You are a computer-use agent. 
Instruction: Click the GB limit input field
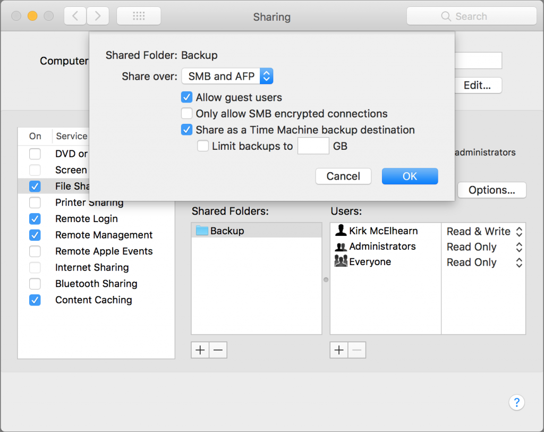[x=313, y=145]
